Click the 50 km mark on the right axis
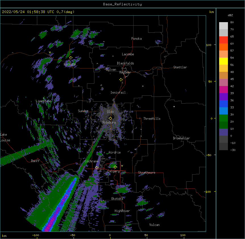The image size is (245, 239). 210,81
